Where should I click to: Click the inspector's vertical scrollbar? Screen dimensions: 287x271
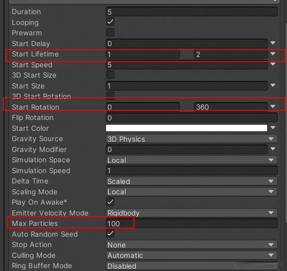tap(286, 122)
